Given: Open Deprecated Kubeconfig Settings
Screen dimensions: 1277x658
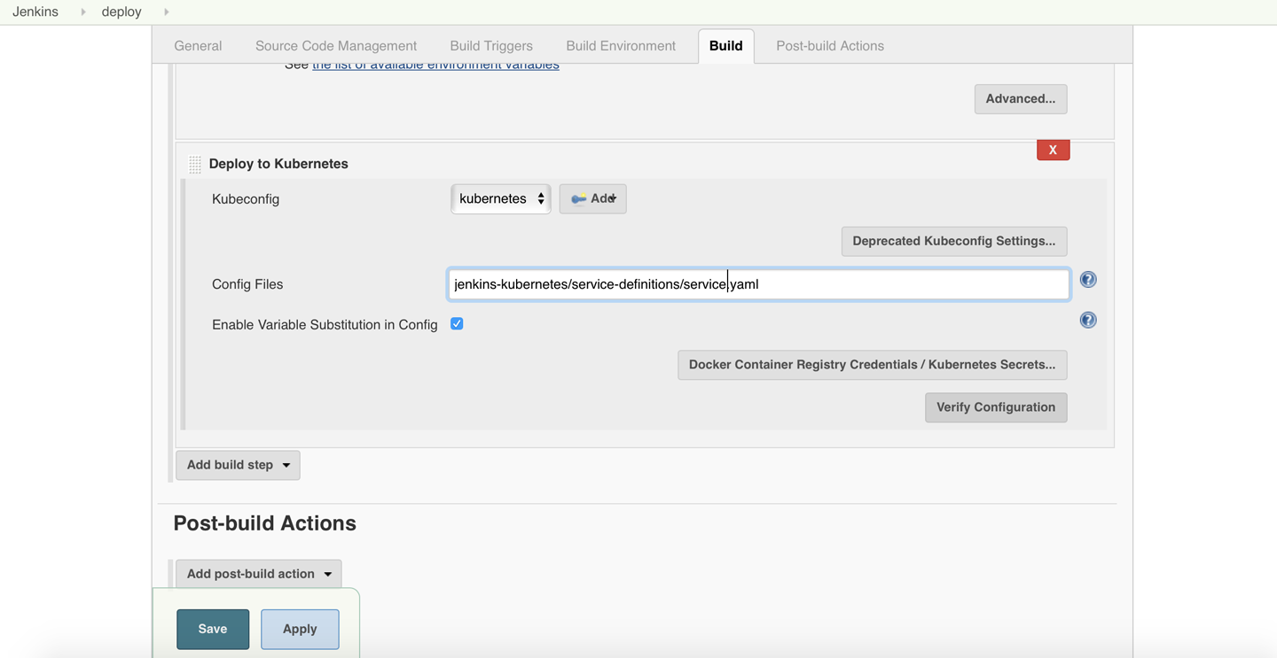Looking at the screenshot, I should click(953, 241).
